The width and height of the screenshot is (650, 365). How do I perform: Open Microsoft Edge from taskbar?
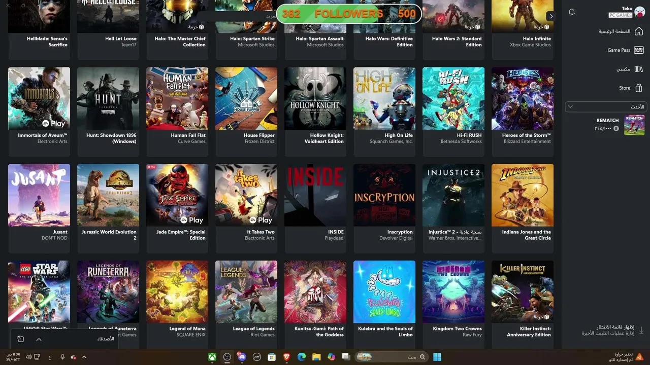tap(301, 357)
